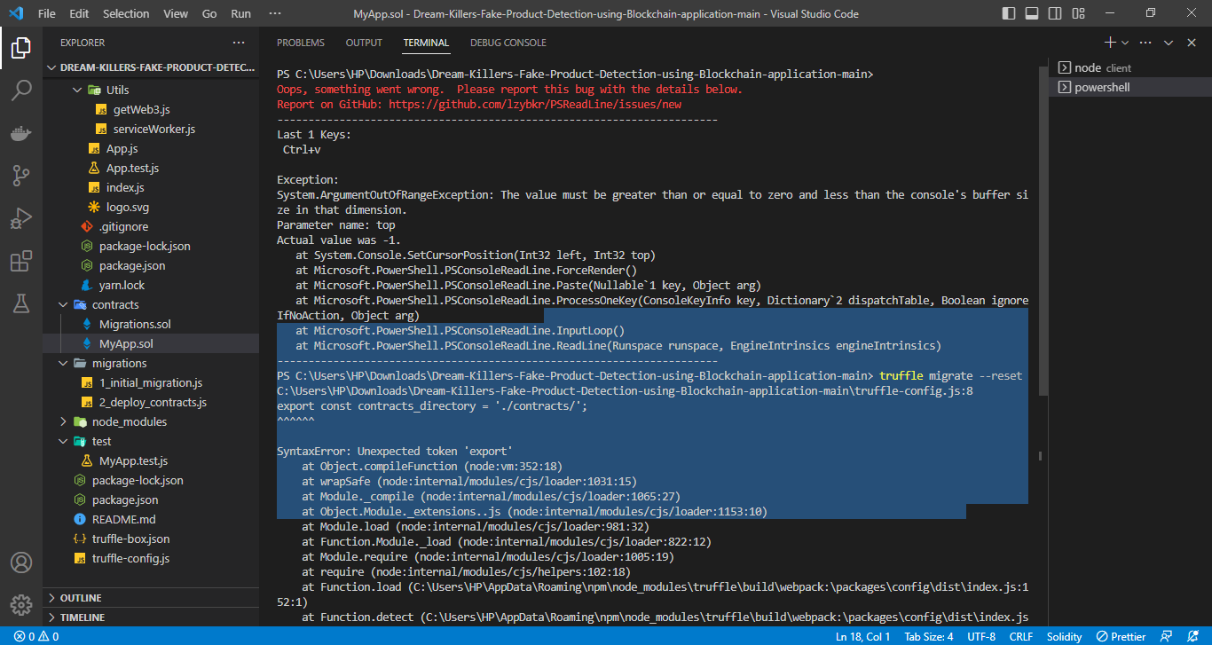Open the Testing beaker view
1212x645 pixels.
[21, 304]
